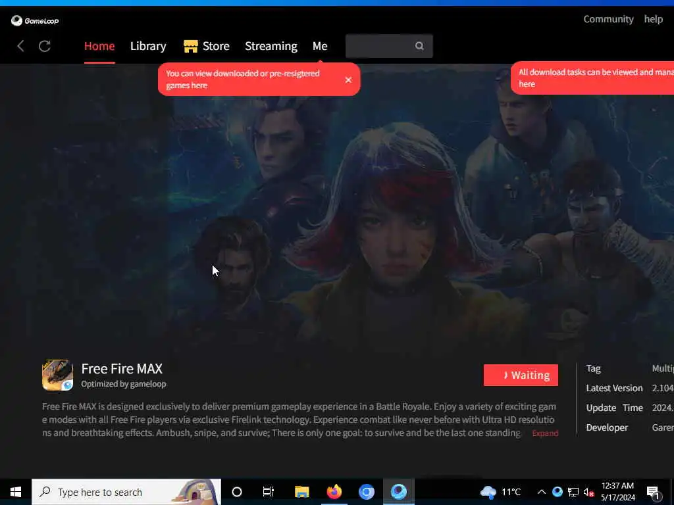Viewport: 674px width, 505px height.
Task: Refresh the page with the reload icon
Action: point(45,46)
